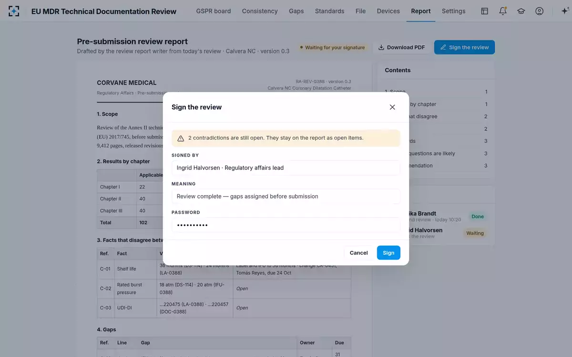Click the Meaning field
The height and width of the screenshot is (357, 572).
click(286, 196)
